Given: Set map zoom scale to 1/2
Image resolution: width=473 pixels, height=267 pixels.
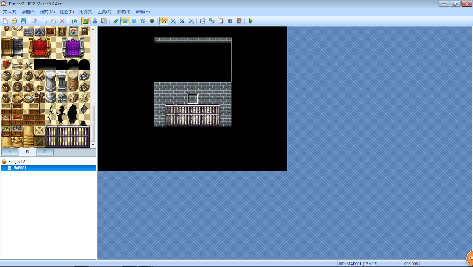Looking at the screenshot, I should [173, 21].
